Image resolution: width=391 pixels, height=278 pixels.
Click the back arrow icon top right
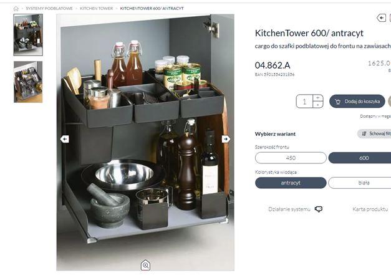coord(381,18)
